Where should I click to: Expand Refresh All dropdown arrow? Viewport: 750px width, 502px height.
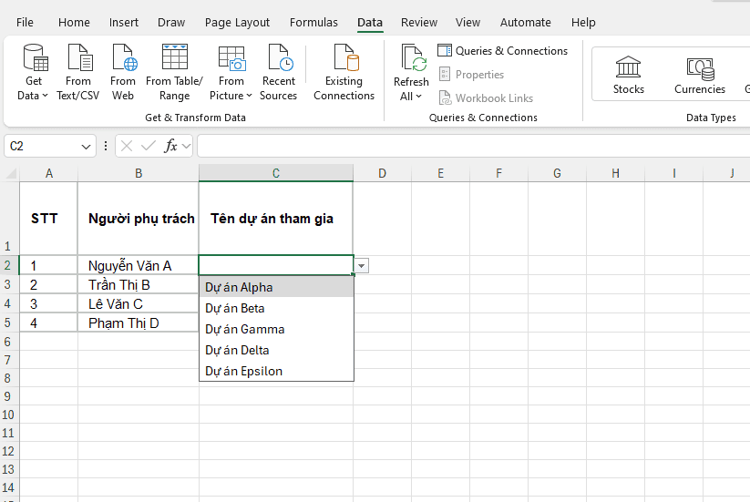(418, 96)
